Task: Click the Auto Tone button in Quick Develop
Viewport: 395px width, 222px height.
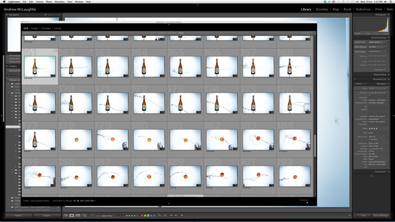Action: coord(375,52)
